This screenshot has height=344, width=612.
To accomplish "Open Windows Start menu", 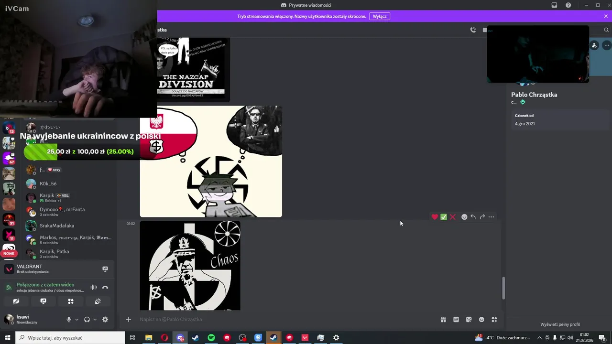I will 8,338.
